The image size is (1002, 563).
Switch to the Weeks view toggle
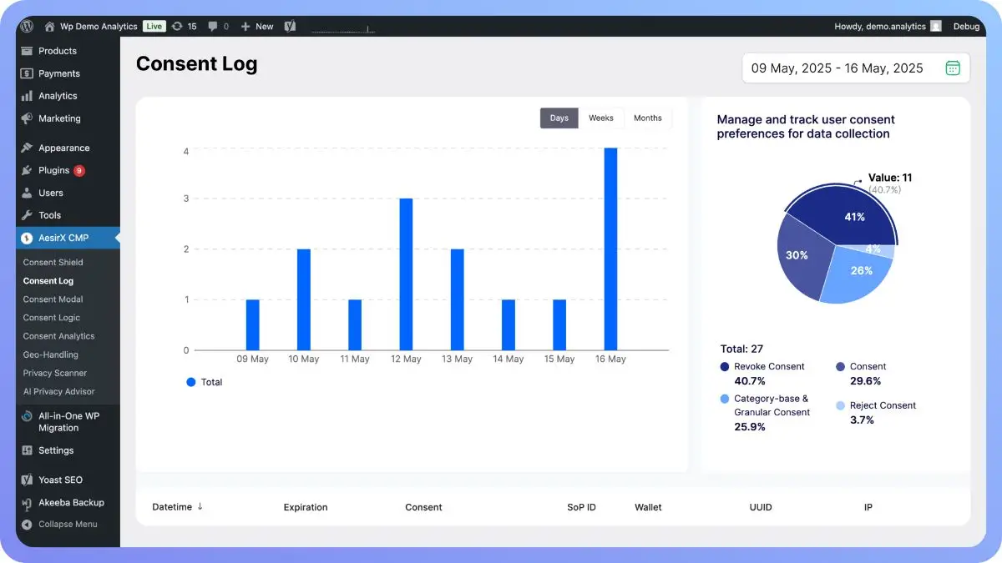[x=602, y=118]
